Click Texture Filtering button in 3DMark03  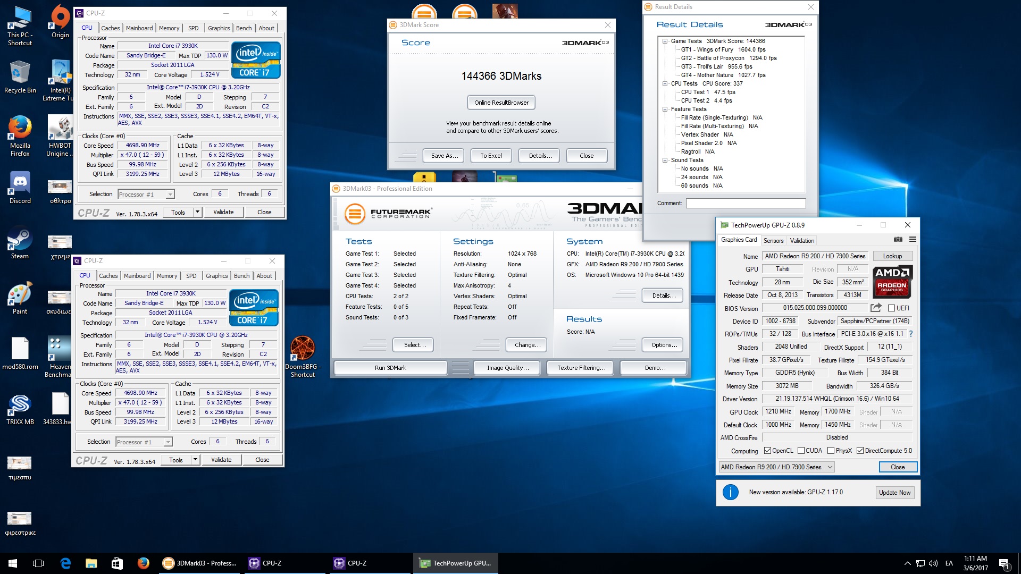581,368
